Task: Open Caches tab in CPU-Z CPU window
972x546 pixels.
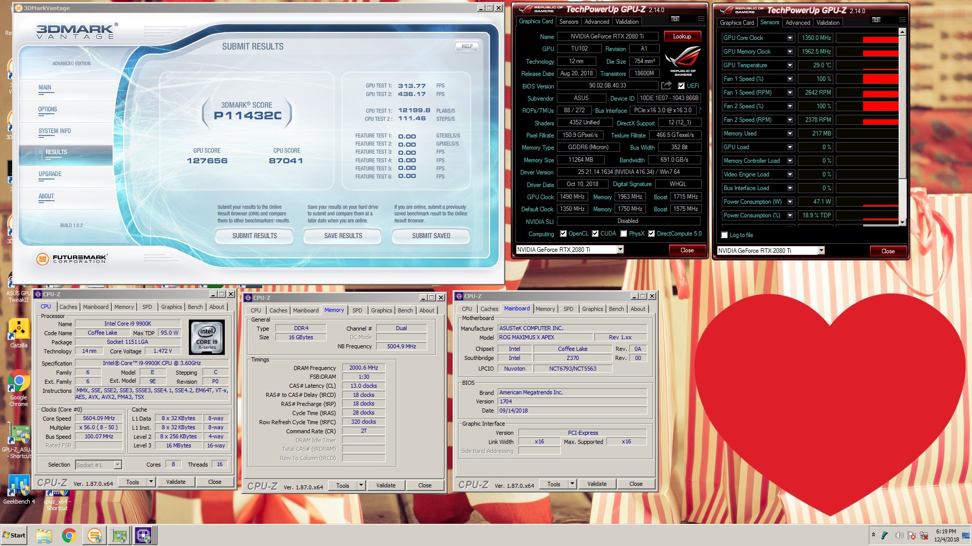Action: (x=68, y=307)
